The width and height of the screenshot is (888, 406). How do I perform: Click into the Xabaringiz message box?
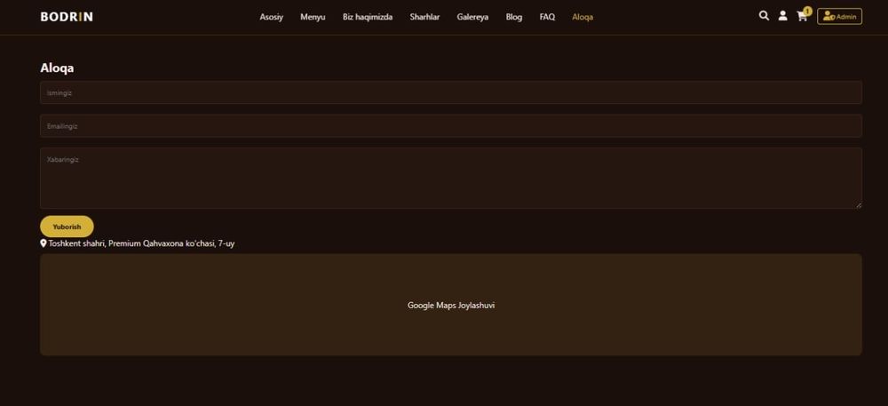(x=451, y=178)
